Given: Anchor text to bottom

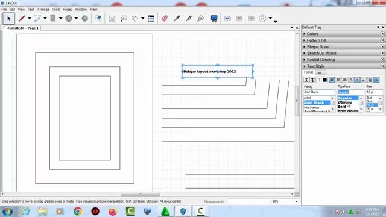Looking at the screenshot, I should coord(364,80).
